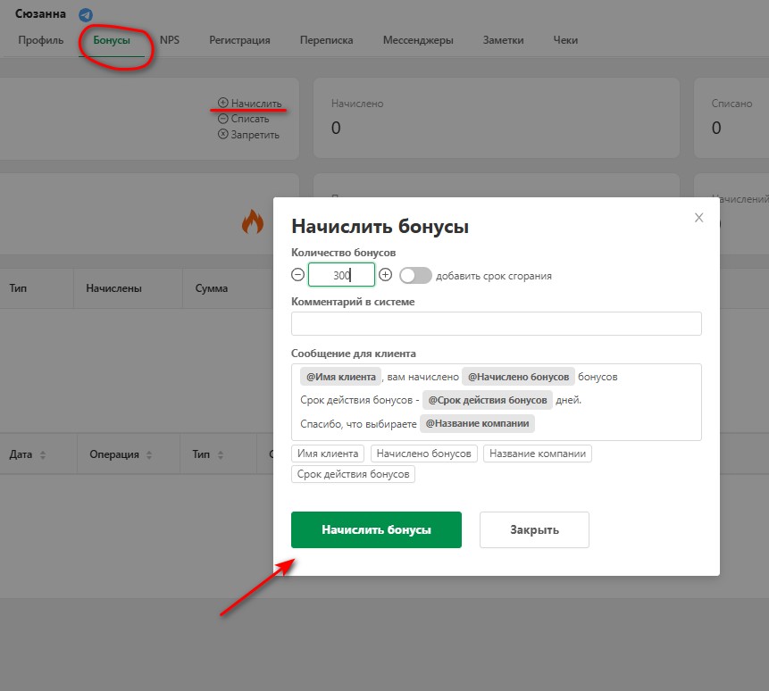This screenshot has width=769, height=691.
Task: Click the Количество бонусов number field
Action: (x=341, y=275)
